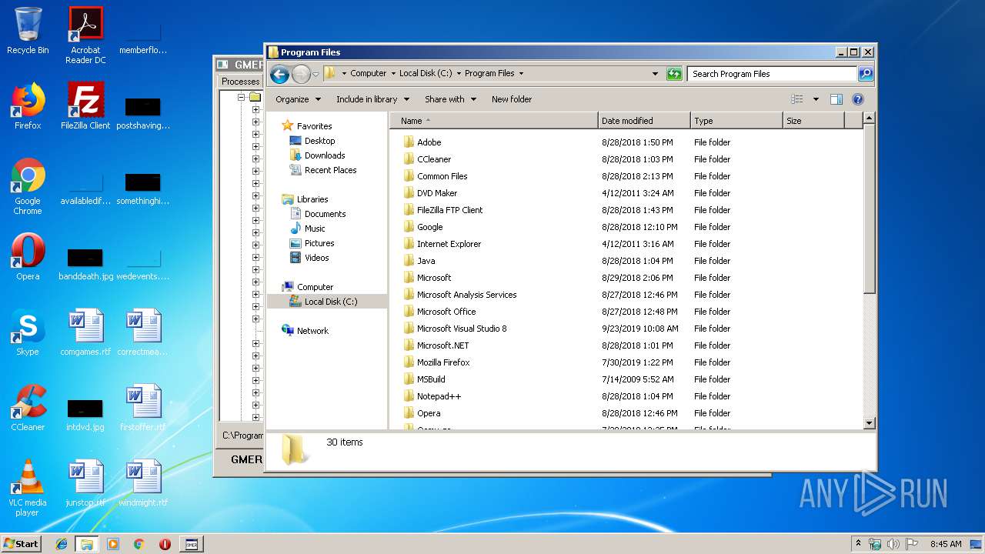Select Music library
The height and width of the screenshot is (554, 985).
click(x=315, y=229)
